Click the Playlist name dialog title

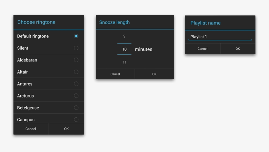pos(205,23)
